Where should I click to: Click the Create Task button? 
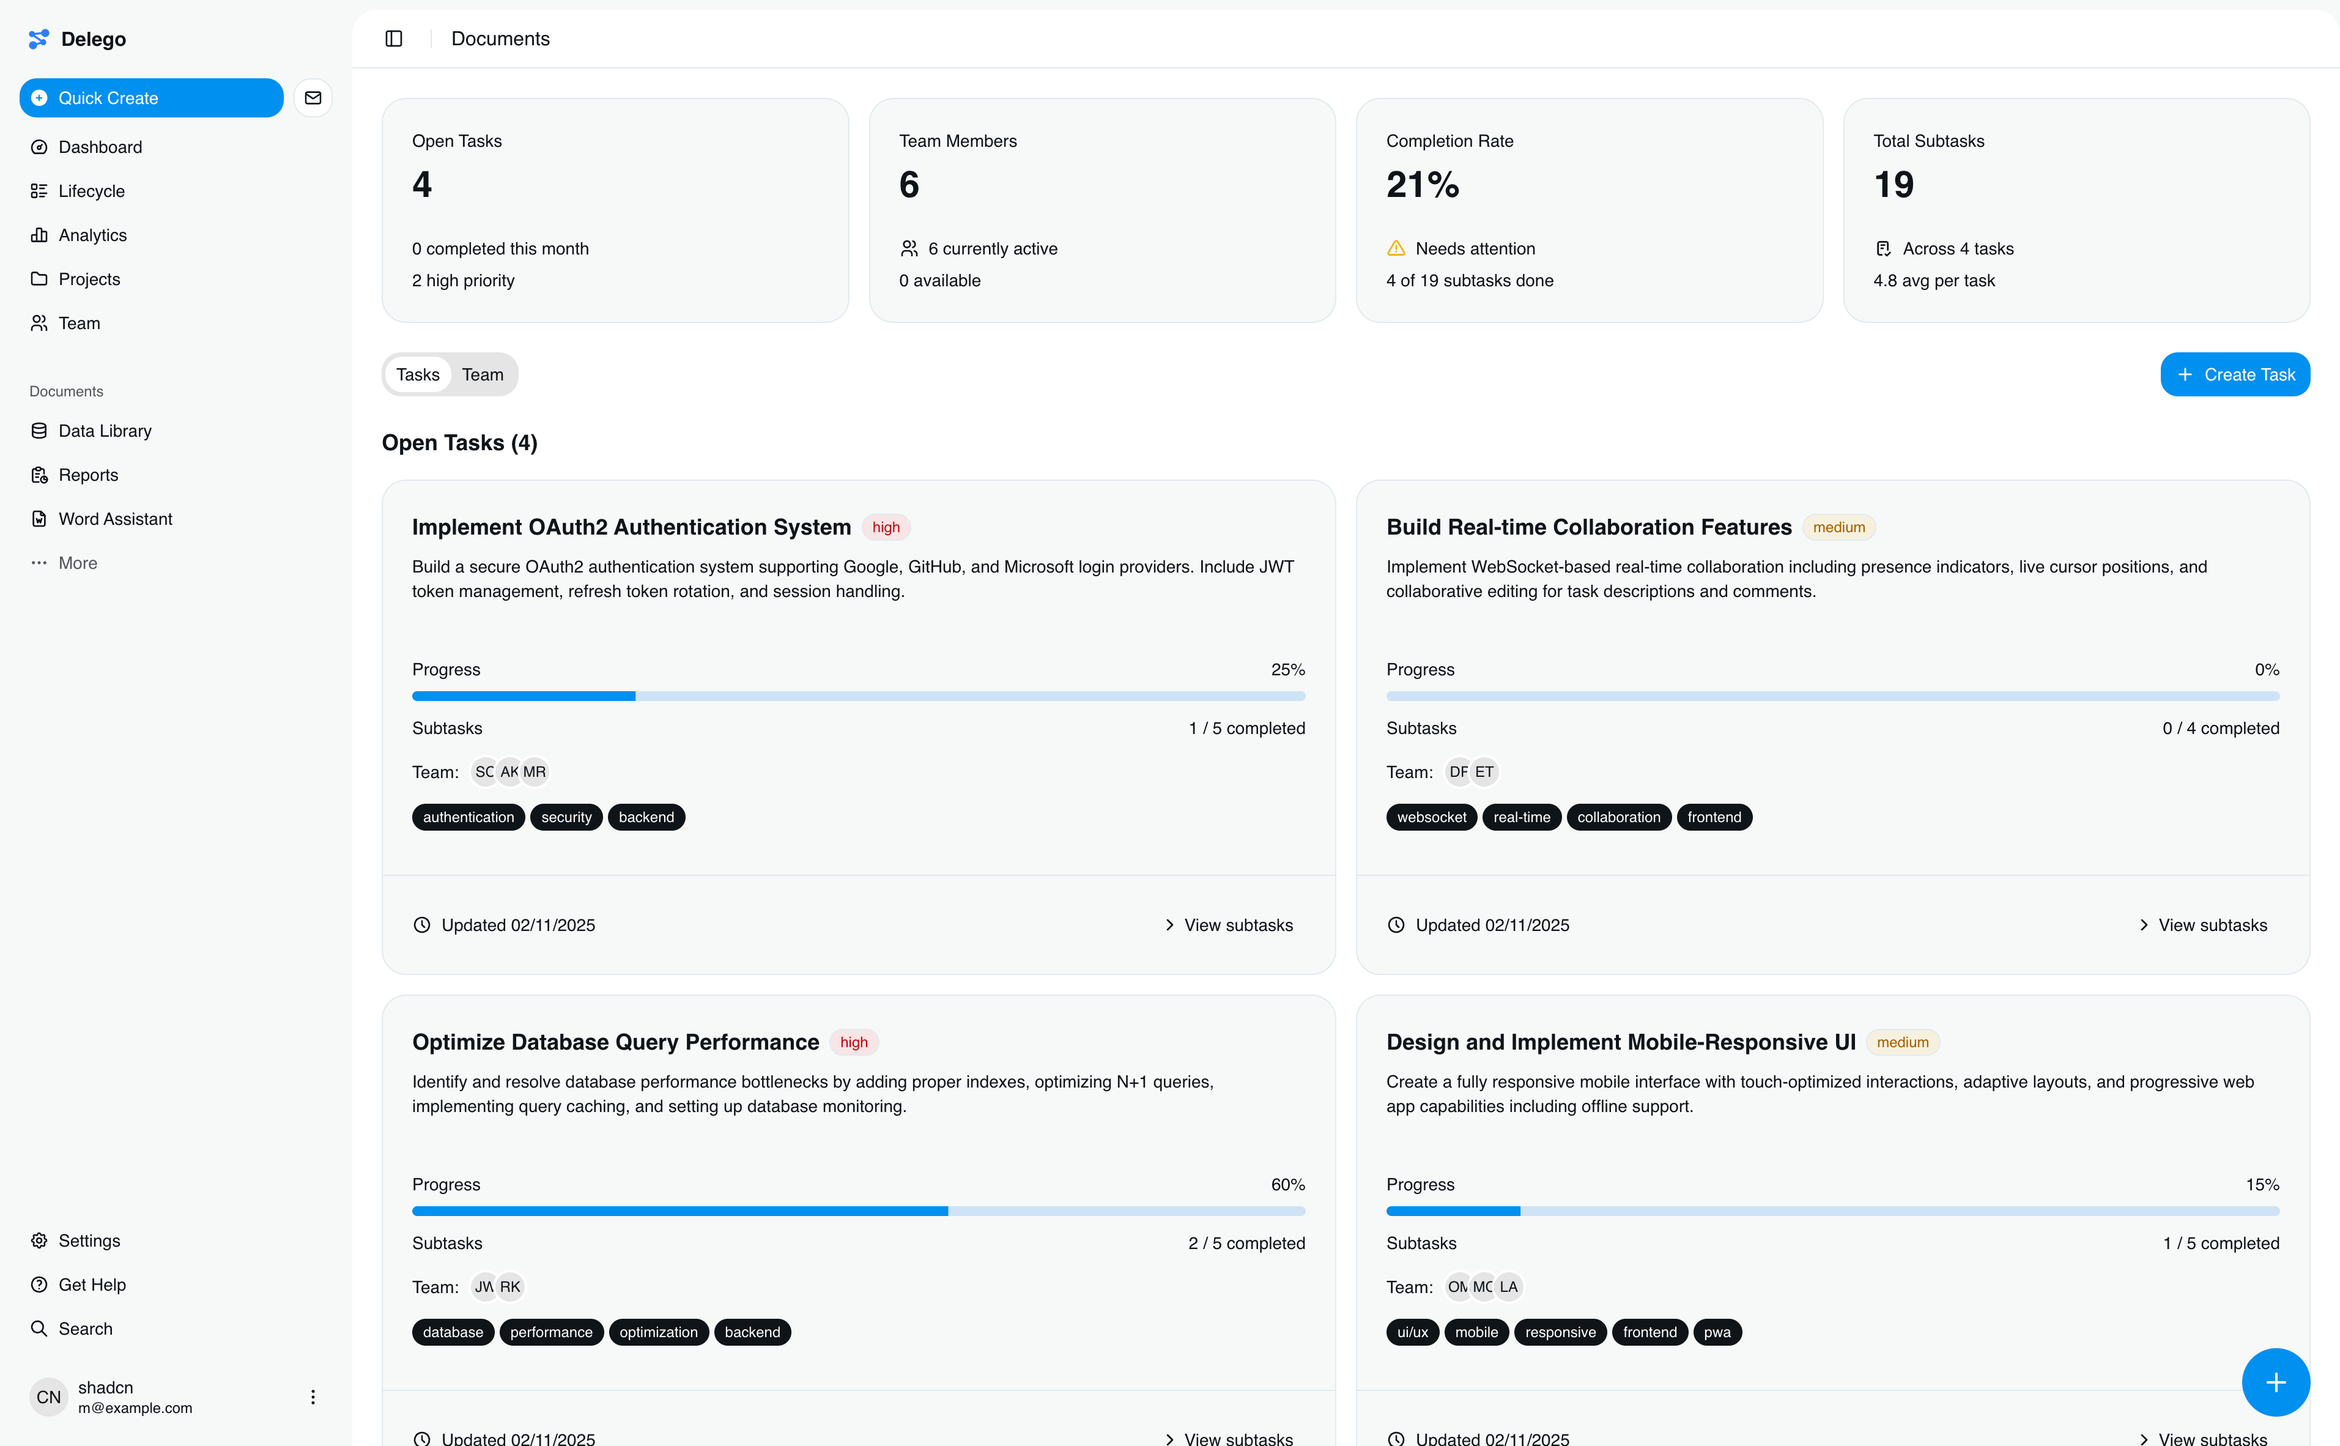pyautogui.click(x=2235, y=375)
